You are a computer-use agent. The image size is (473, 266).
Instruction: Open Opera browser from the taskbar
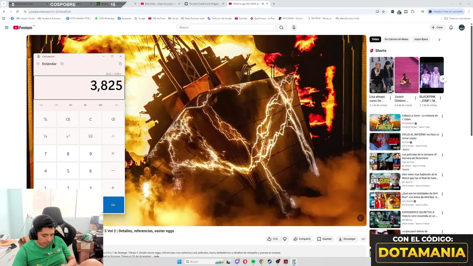(x=245, y=262)
